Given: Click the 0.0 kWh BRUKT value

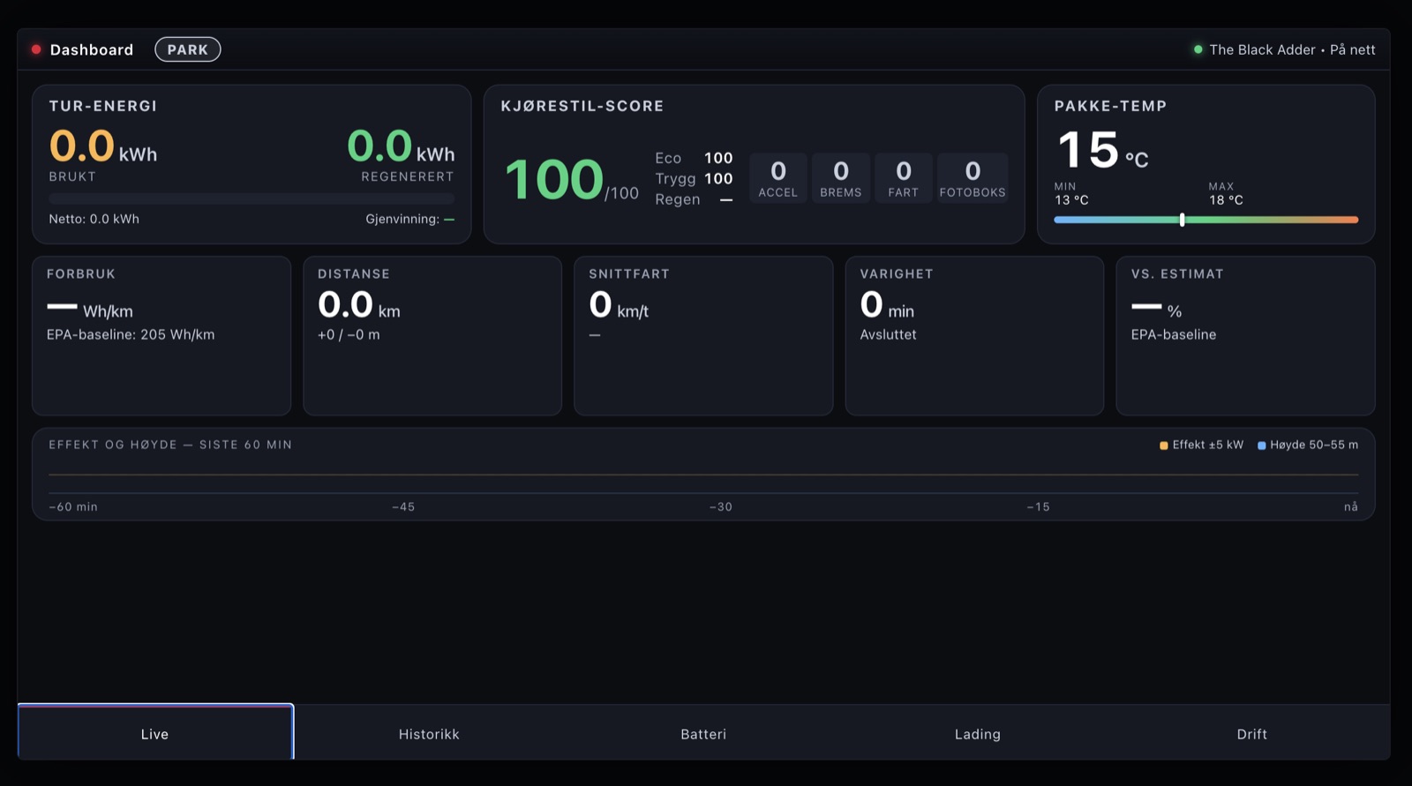Looking at the screenshot, I should (103, 146).
